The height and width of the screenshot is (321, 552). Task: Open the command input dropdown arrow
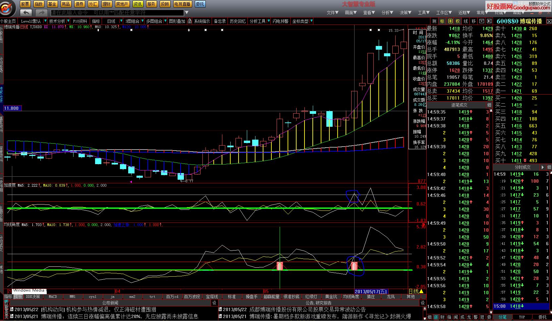coord(187,13)
